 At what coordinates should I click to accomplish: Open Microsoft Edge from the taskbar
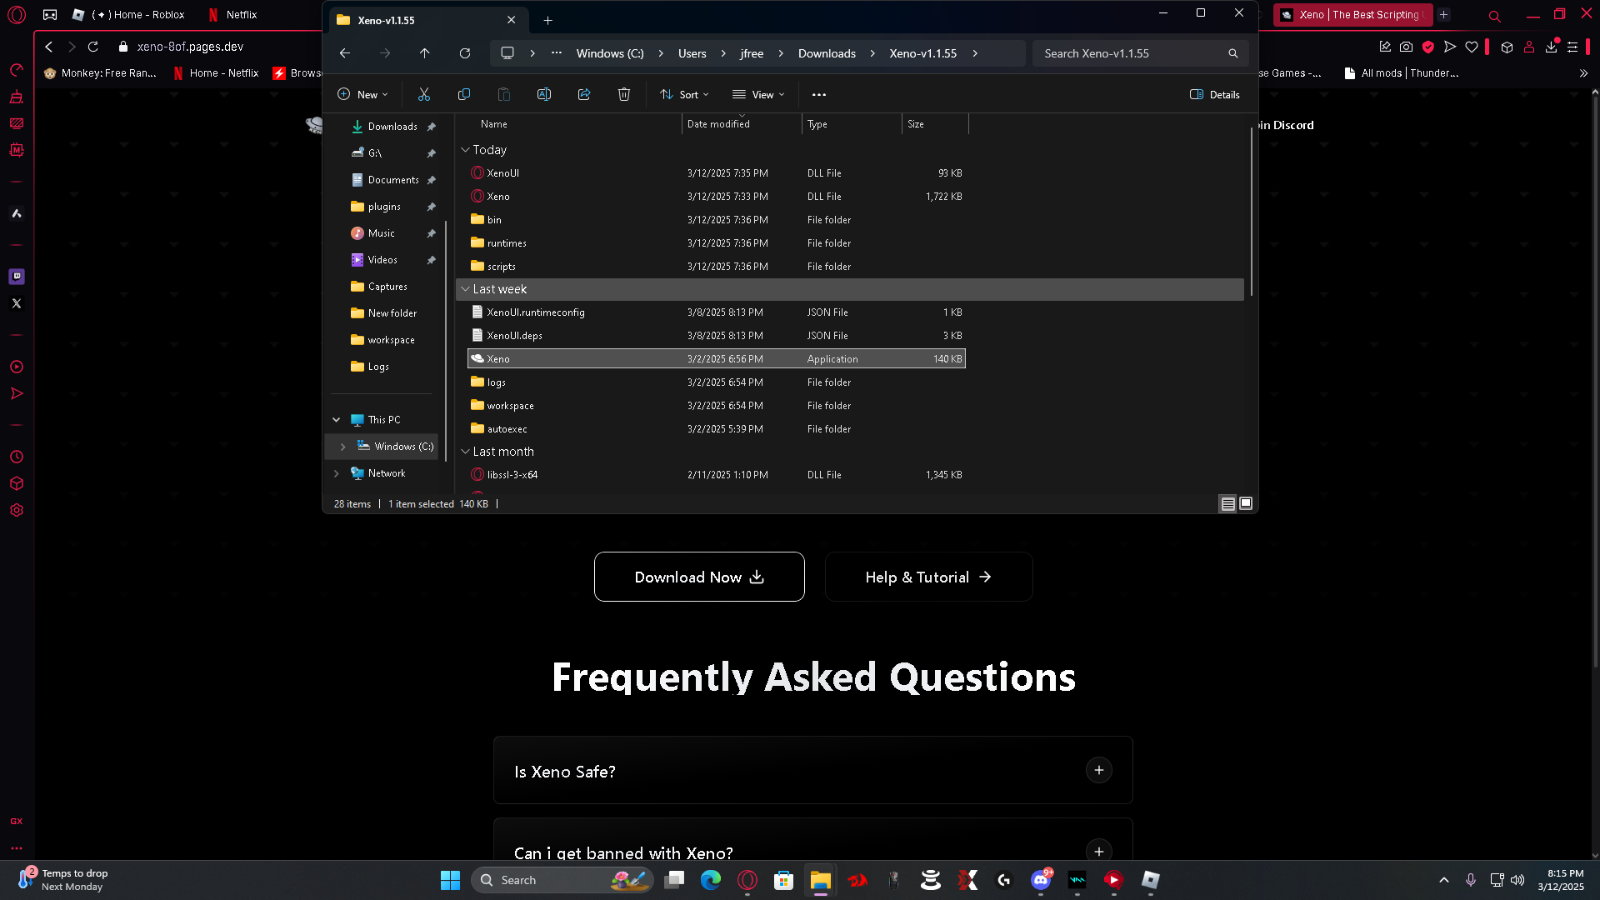coord(711,880)
